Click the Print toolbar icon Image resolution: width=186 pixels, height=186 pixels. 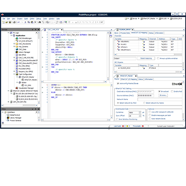pyautogui.click(x=14, y=22)
